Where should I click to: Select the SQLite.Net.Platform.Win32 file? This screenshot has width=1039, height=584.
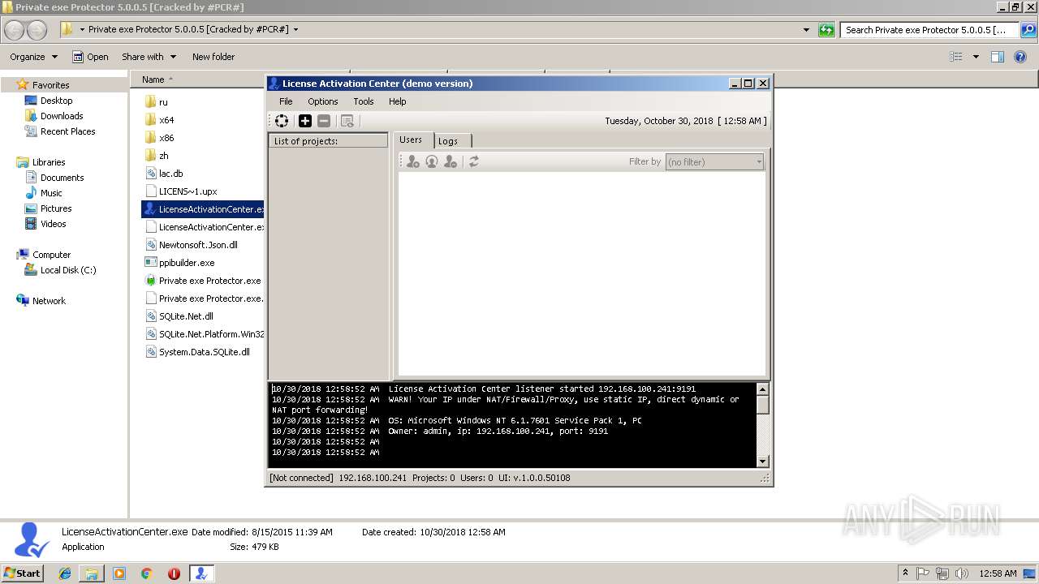205,334
